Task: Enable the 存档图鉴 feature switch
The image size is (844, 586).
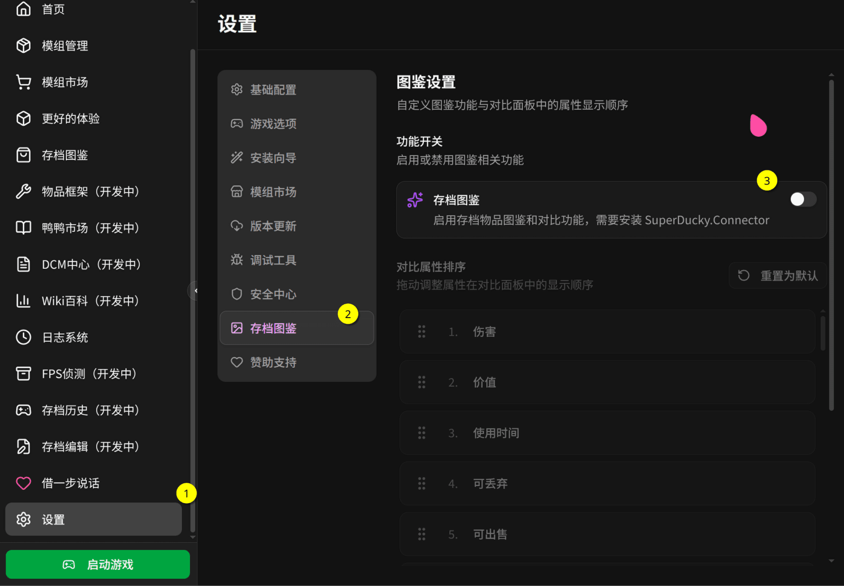Action: (803, 199)
